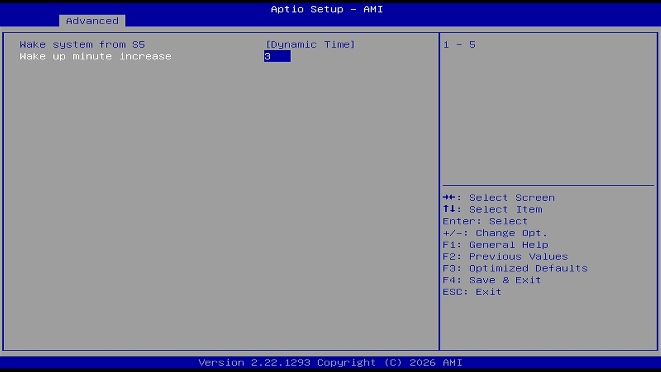The height and width of the screenshot is (372, 661).
Task: Click the Enter: Select hint
Action: 485,221
